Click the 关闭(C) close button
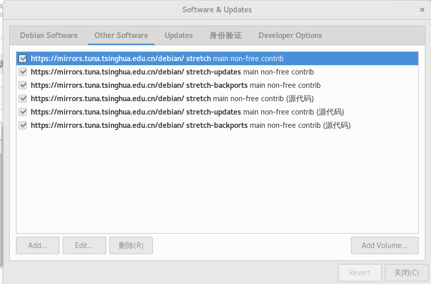The image size is (431, 284). (406, 273)
